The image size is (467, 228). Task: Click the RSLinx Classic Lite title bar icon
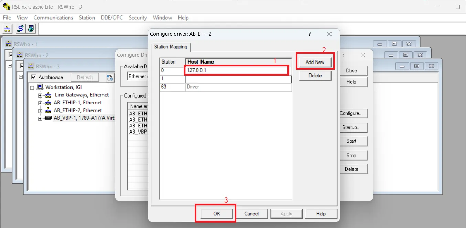point(7,7)
